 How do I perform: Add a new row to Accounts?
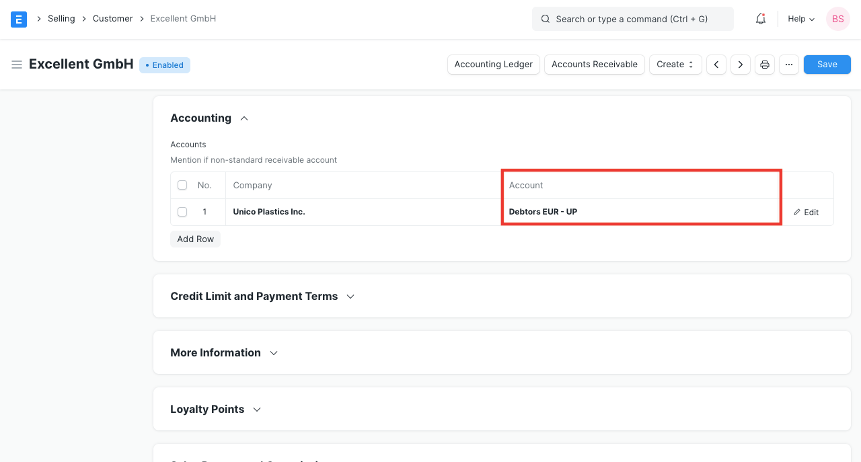point(195,239)
